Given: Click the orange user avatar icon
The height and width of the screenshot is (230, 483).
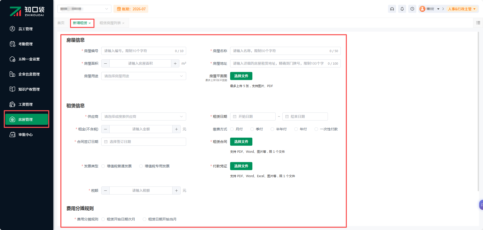Looking at the screenshot, I should click(422, 9).
